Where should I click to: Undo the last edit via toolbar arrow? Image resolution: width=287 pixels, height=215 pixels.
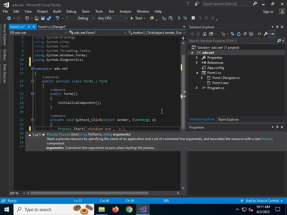tap(57, 18)
